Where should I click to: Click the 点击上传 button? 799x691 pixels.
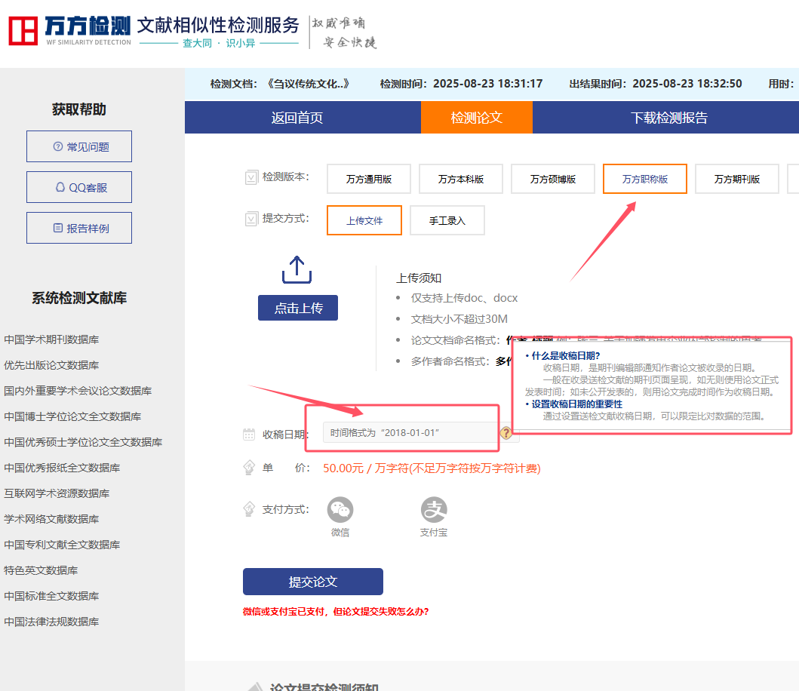point(298,308)
